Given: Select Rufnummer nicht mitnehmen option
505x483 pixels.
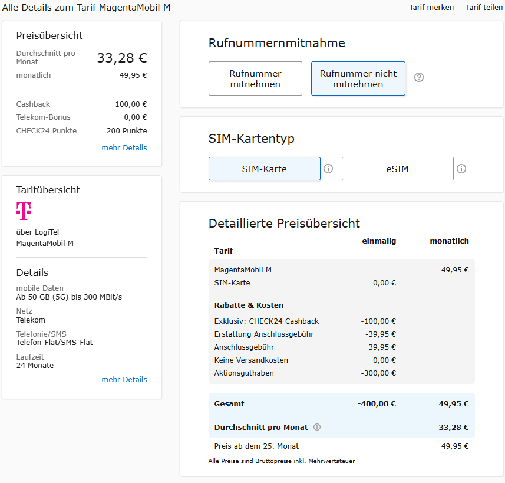Looking at the screenshot, I should 358,78.
